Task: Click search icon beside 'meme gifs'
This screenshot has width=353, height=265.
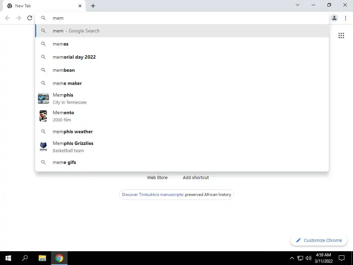Action: click(43, 162)
